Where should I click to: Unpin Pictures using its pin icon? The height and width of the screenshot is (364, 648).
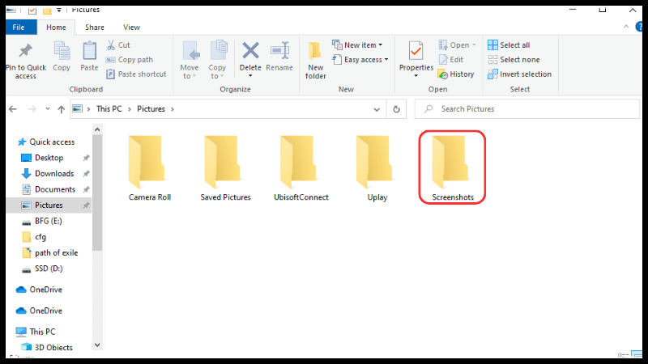pos(86,205)
